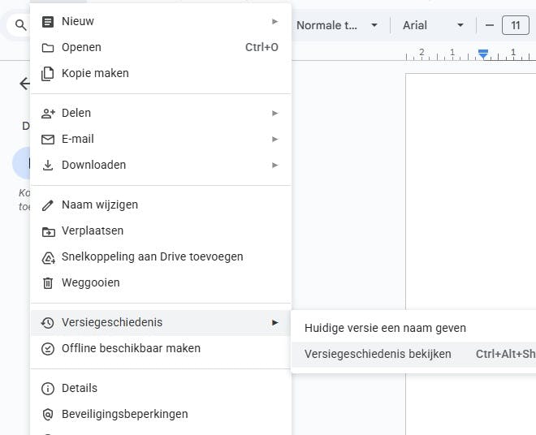
Task: Select Versiegeschiedenis bekijken
Action: point(378,354)
